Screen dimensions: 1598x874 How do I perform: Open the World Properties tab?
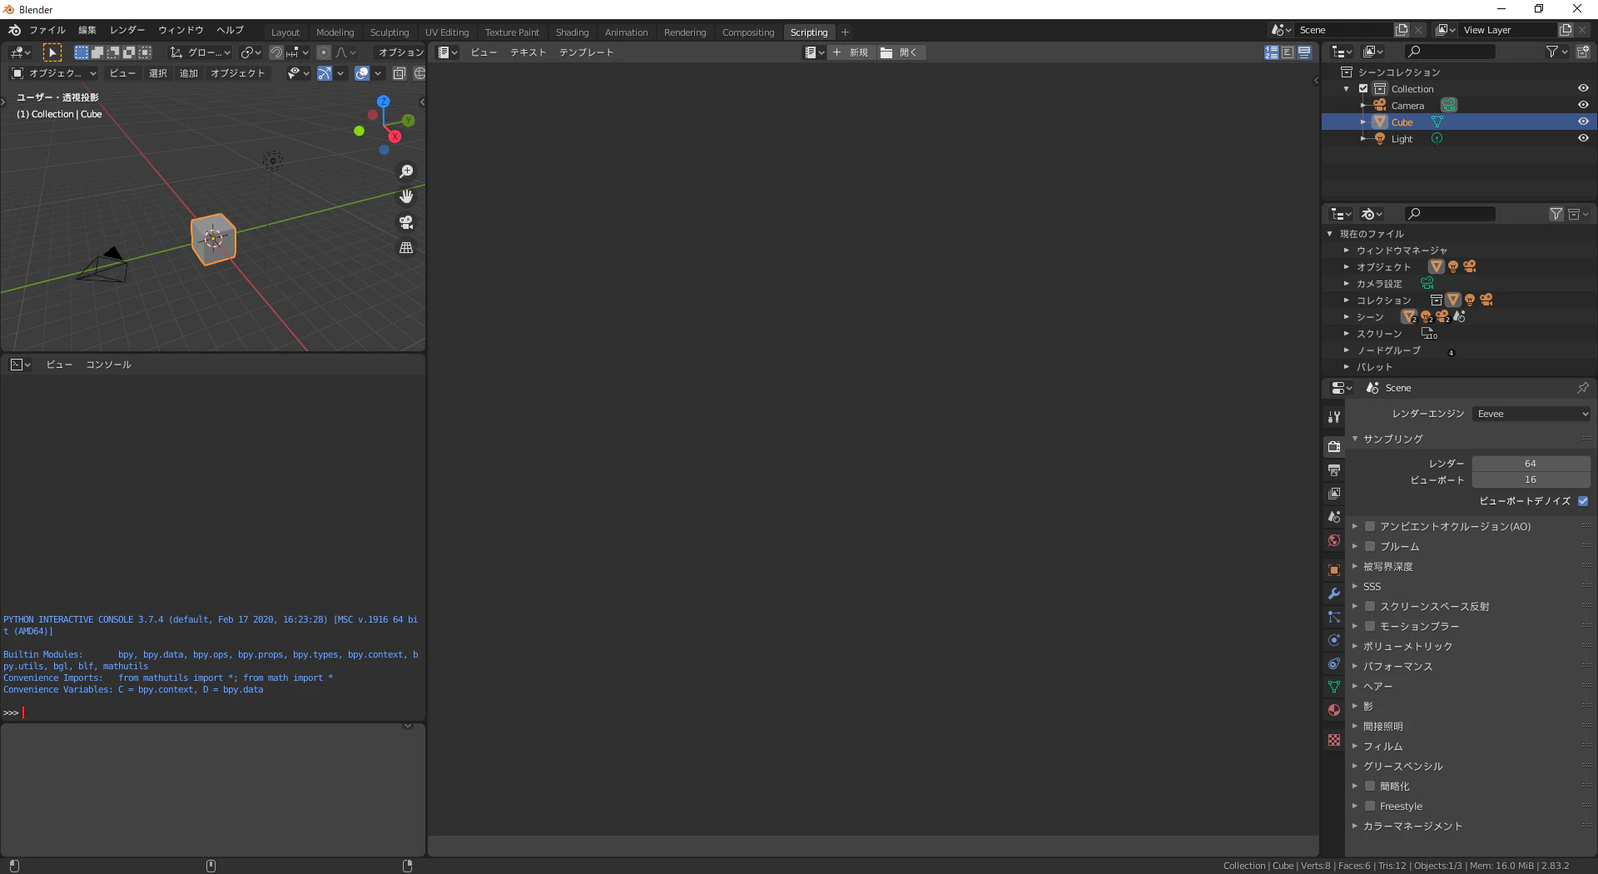coord(1334,540)
